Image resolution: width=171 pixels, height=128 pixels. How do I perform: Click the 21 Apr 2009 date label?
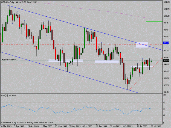point(33,126)
